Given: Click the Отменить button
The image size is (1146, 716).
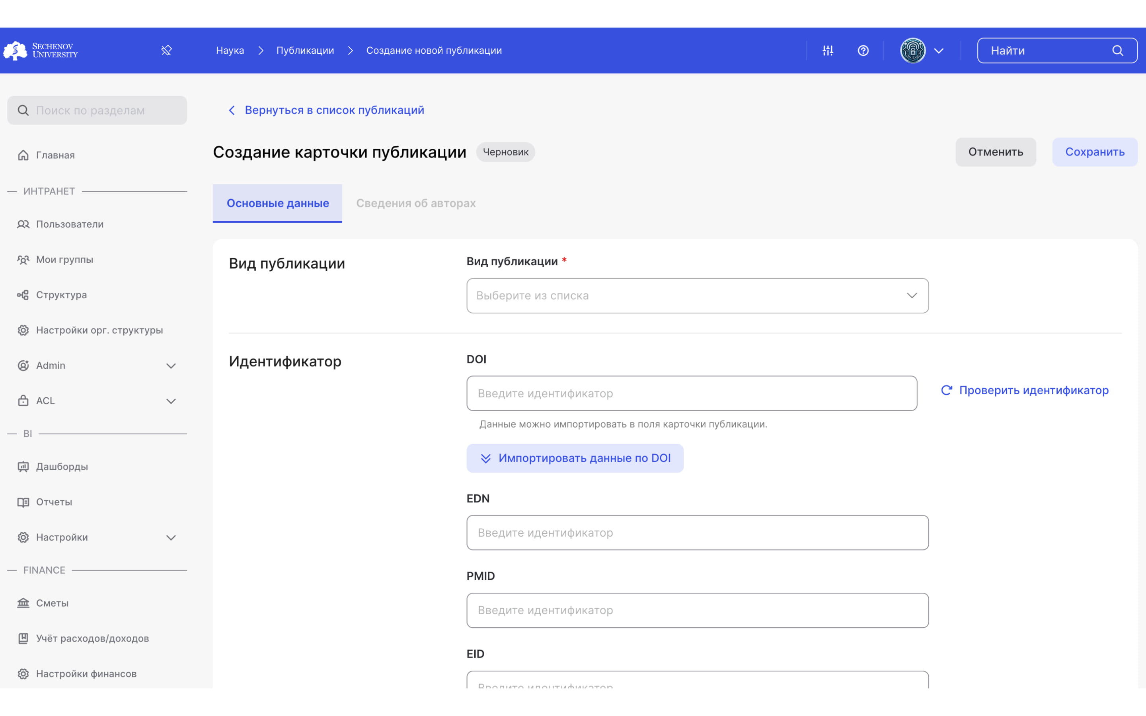Looking at the screenshot, I should pyautogui.click(x=996, y=152).
